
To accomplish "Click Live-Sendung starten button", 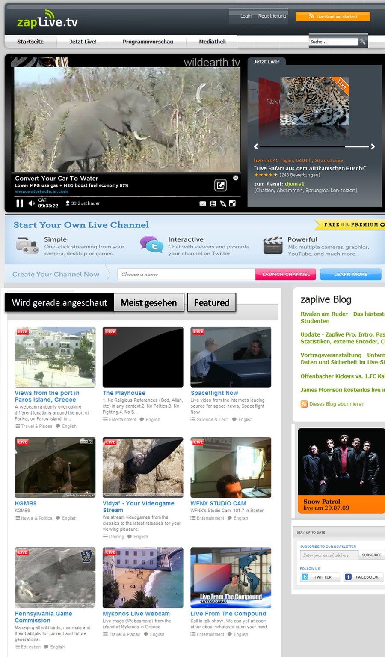I will 333,16.
